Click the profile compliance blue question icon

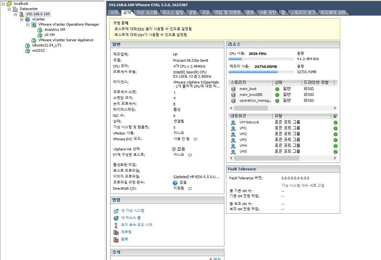tap(175, 183)
